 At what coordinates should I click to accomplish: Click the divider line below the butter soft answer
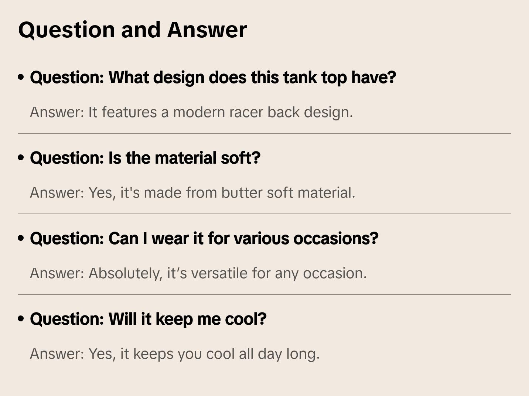264,214
